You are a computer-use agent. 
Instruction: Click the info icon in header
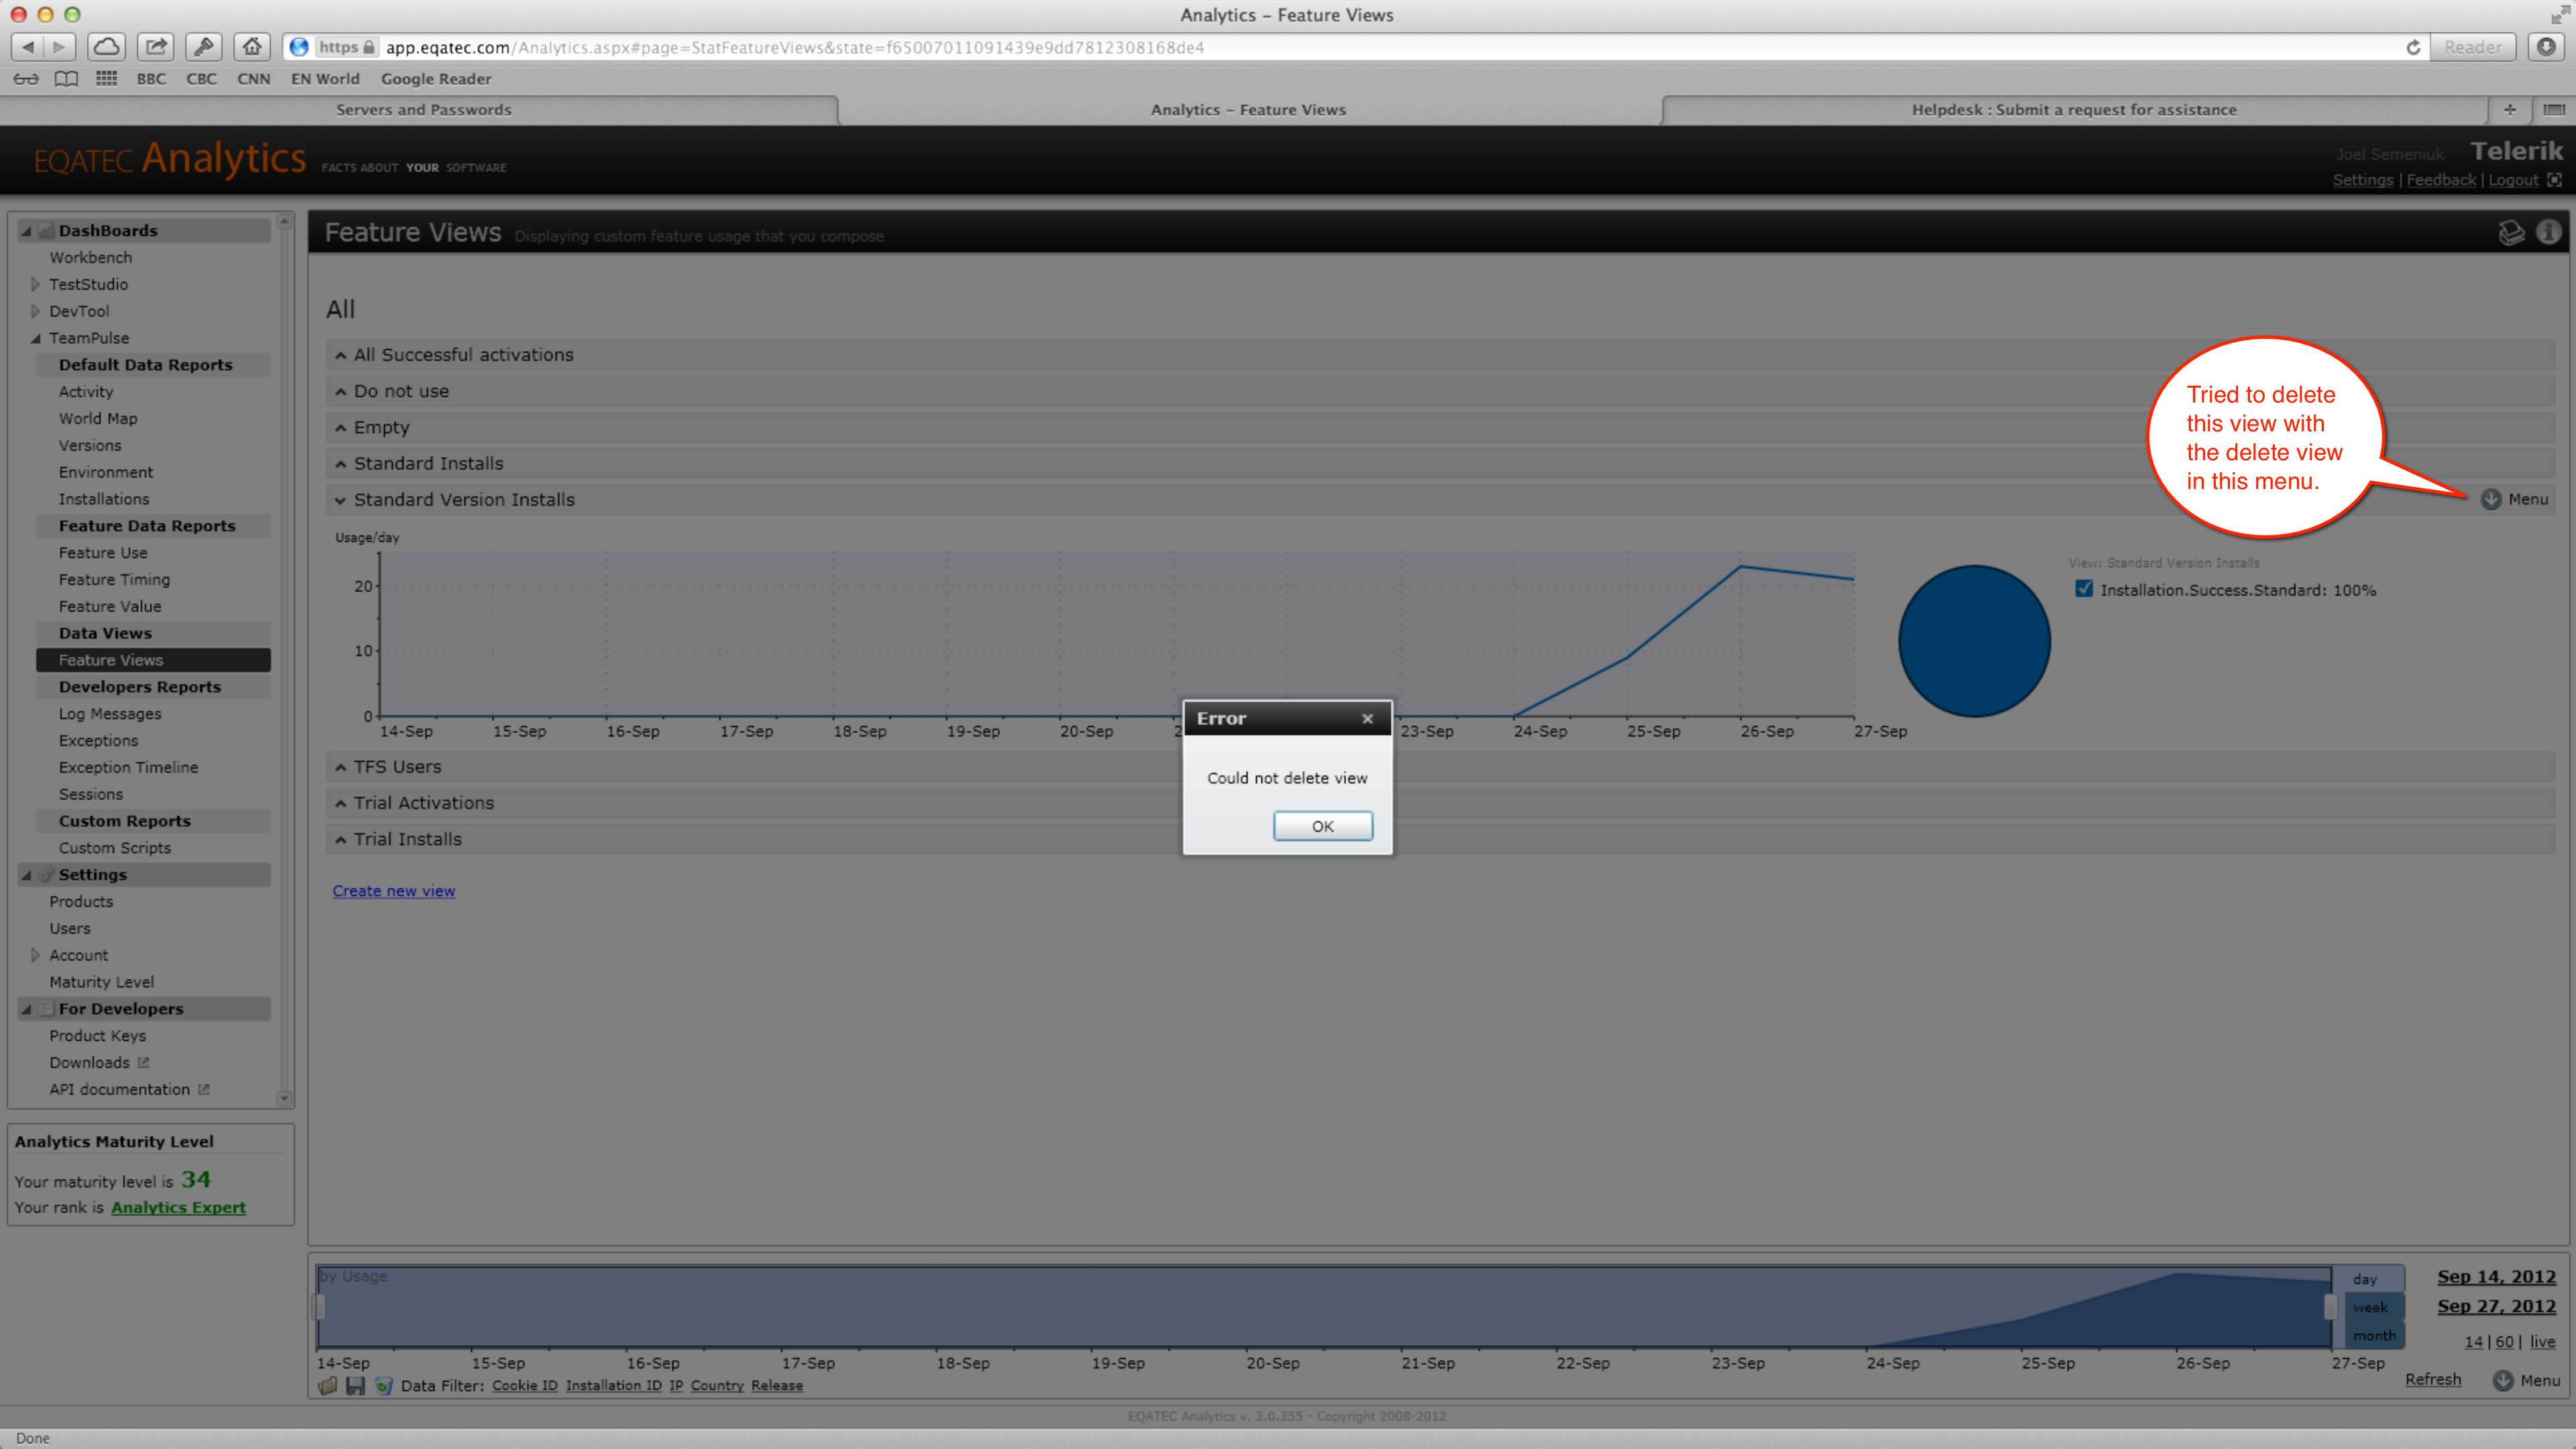[2548, 233]
